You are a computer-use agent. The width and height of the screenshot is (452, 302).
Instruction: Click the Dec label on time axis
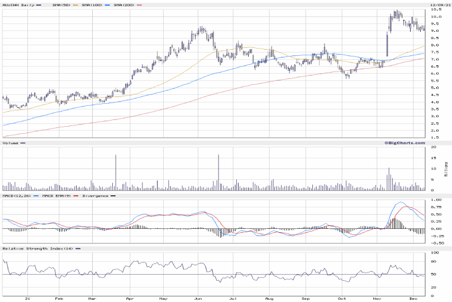click(413, 299)
